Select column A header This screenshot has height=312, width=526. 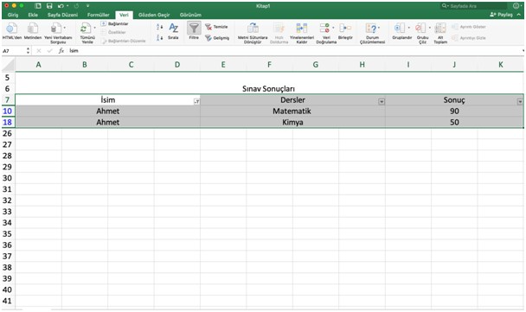tap(39, 64)
